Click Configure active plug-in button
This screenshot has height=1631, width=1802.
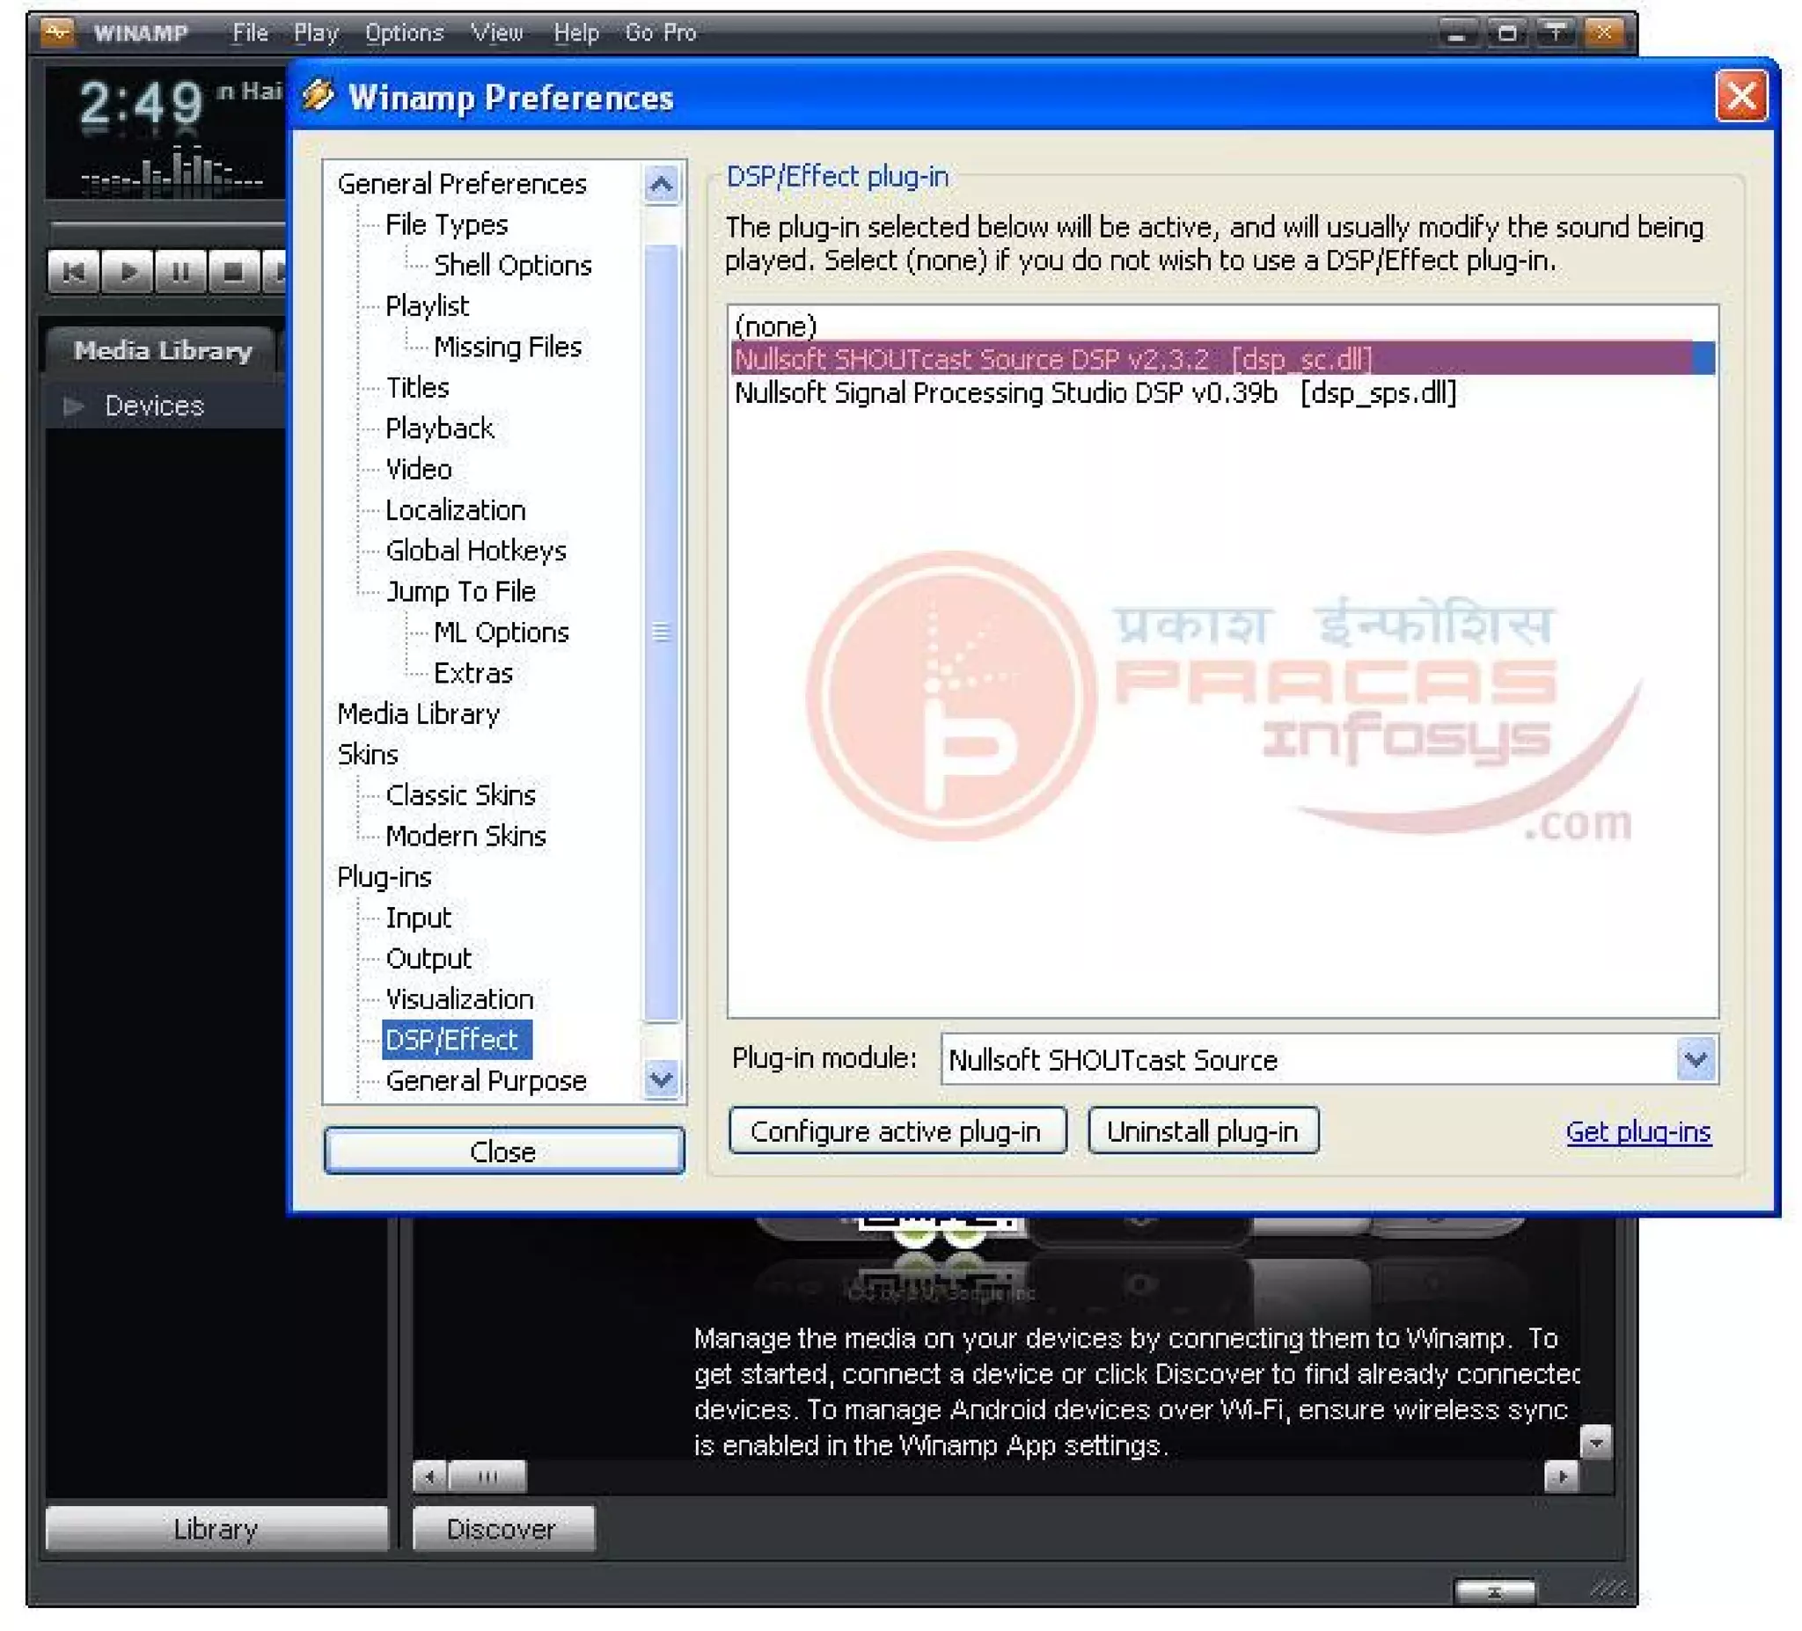897,1131
